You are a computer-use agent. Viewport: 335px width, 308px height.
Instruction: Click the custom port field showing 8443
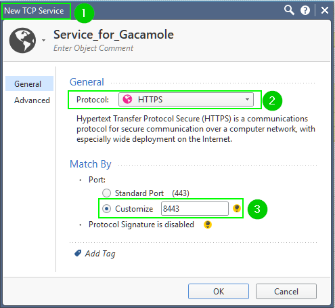click(x=195, y=208)
